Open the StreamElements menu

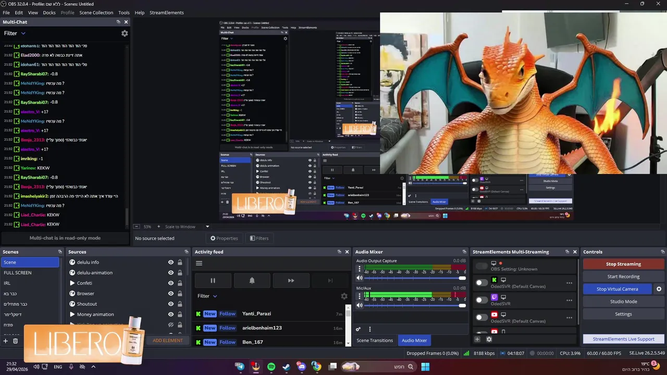pos(167,12)
